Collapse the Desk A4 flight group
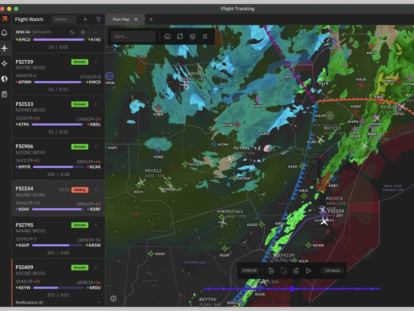This screenshot has width=414, height=311. coord(95,32)
